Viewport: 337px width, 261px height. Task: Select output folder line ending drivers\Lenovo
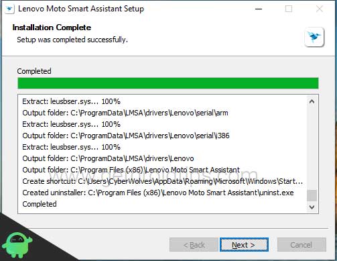click(x=108, y=158)
